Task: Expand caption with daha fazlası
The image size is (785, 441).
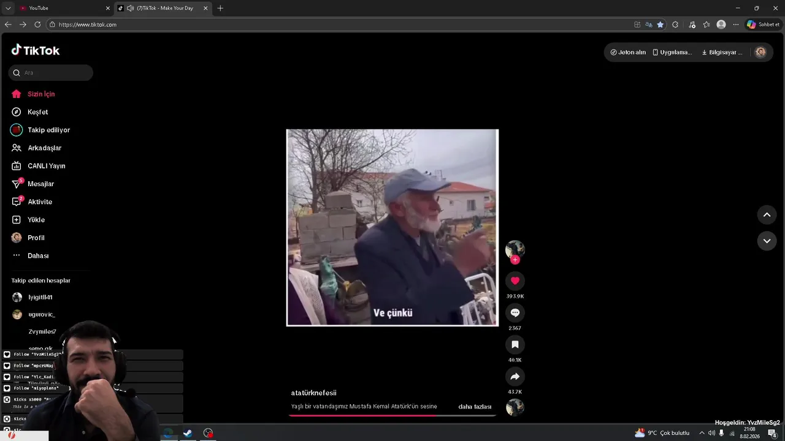Action: (x=475, y=407)
